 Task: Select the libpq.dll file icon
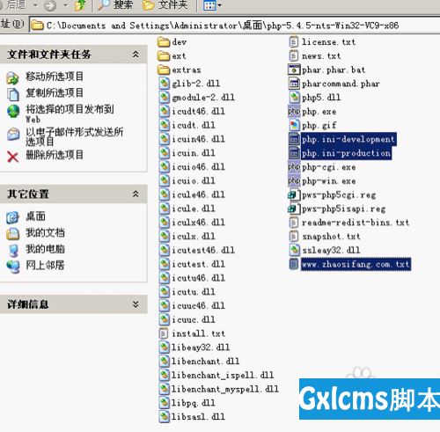click(165, 403)
